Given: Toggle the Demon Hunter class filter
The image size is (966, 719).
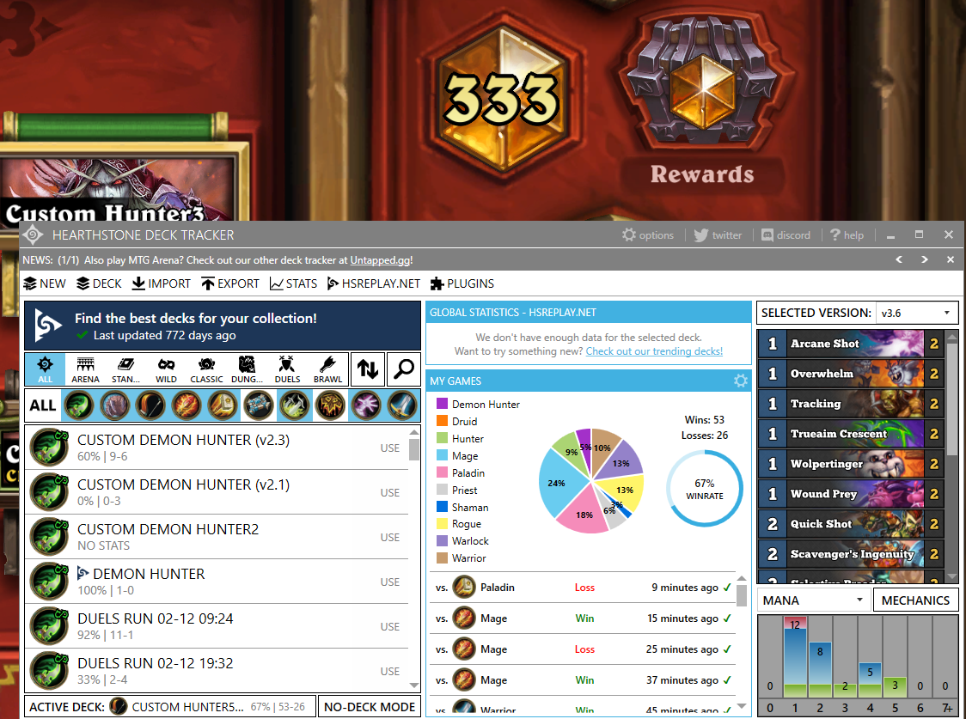Looking at the screenshot, I should click(79, 405).
